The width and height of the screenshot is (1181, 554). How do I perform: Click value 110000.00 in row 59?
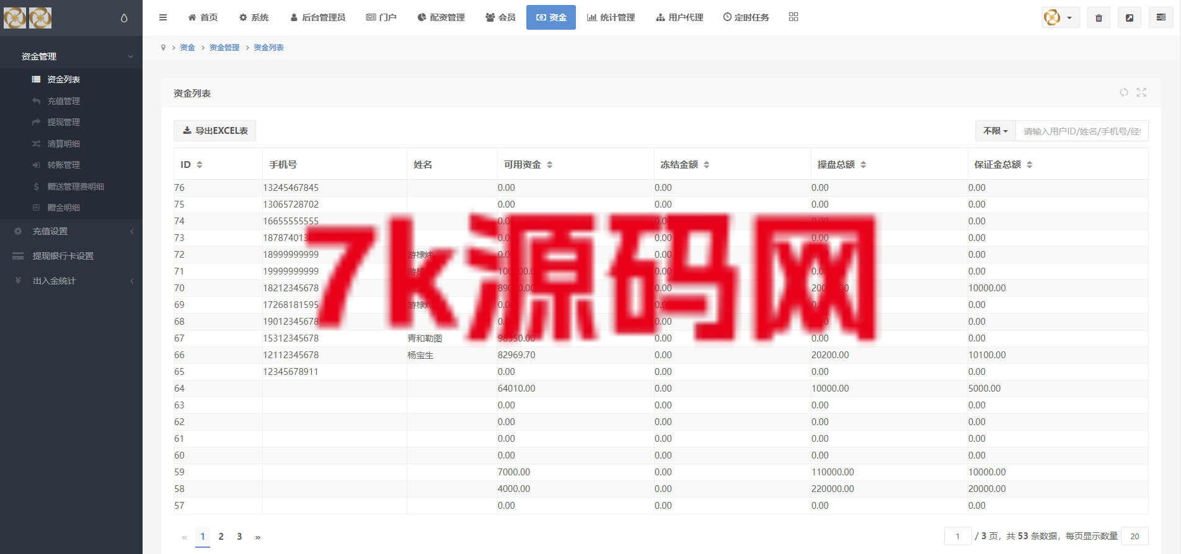[x=833, y=472]
